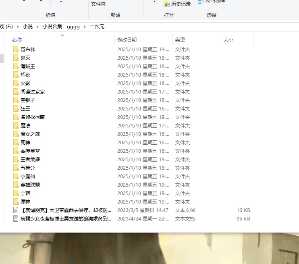Click the date 2023/3/5 星期日 14:47

(x=143, y=210)
